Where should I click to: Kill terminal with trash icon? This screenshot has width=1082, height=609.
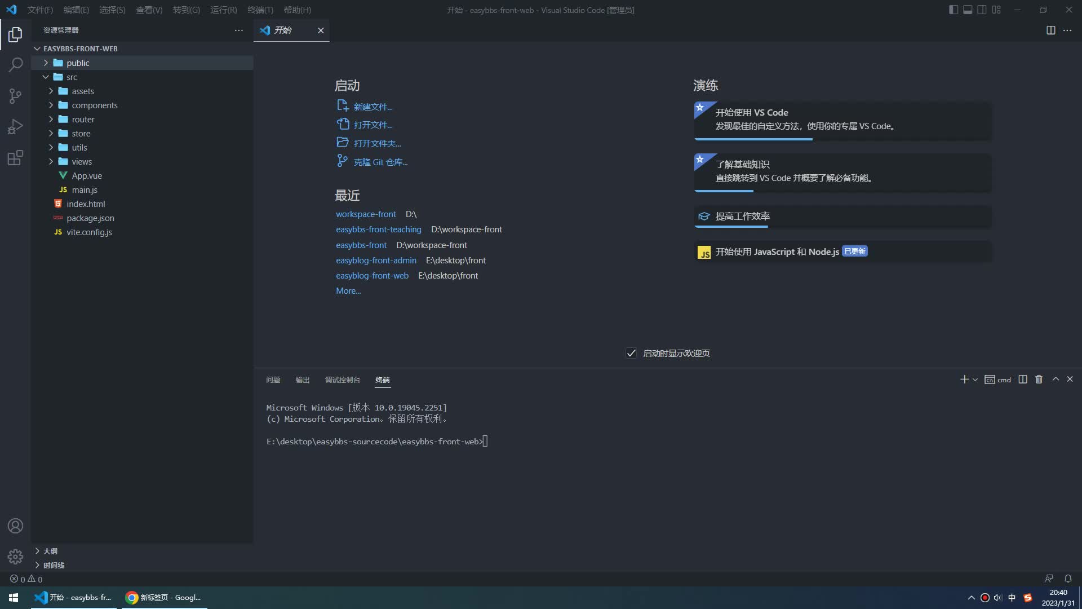1039,379
